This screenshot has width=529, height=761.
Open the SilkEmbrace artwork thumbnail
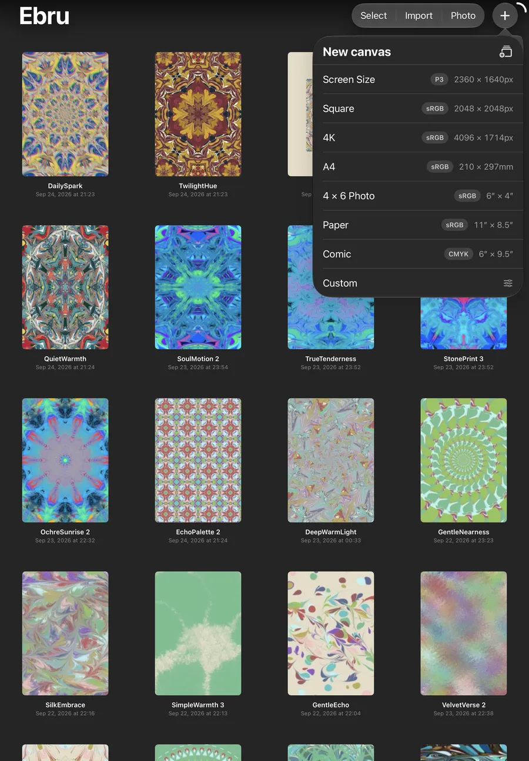[x=65, y=633]
